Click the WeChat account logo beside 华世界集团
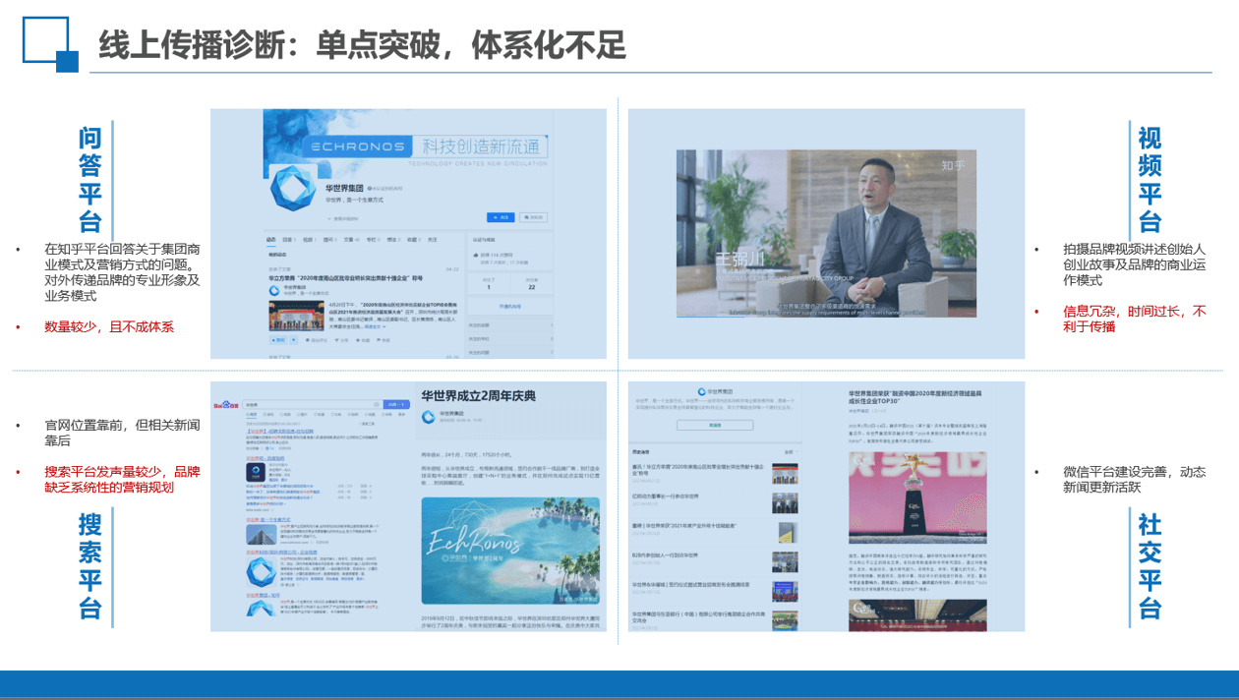1239x700 pixels. point(700,391)
